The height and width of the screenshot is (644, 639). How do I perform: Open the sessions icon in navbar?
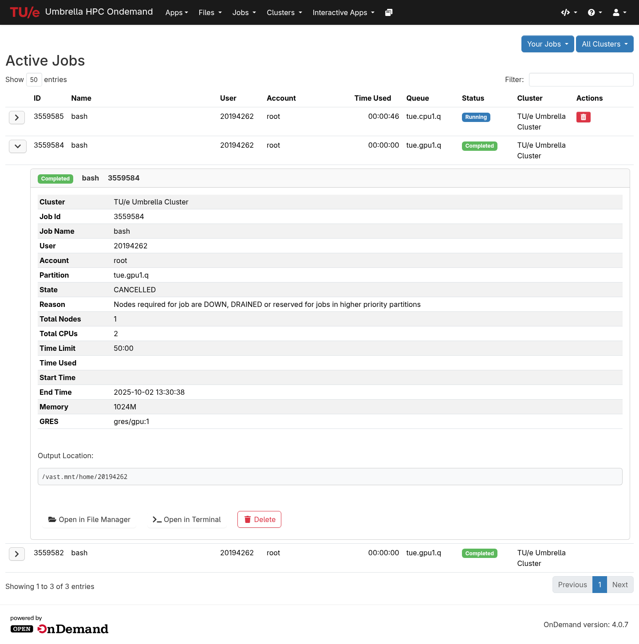pos(389,12)
